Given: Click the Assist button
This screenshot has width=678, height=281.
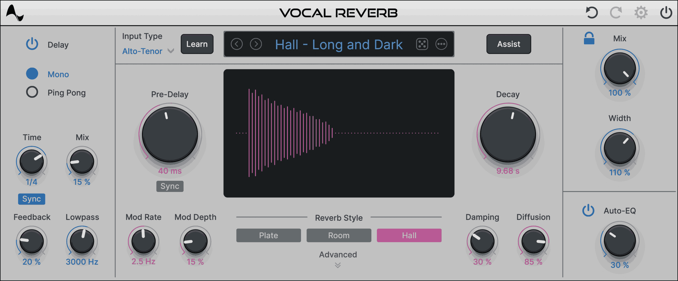Looking at the screenshot, I should point(508,44).
